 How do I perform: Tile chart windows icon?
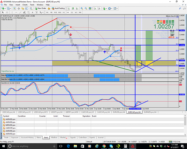(90, 8)
